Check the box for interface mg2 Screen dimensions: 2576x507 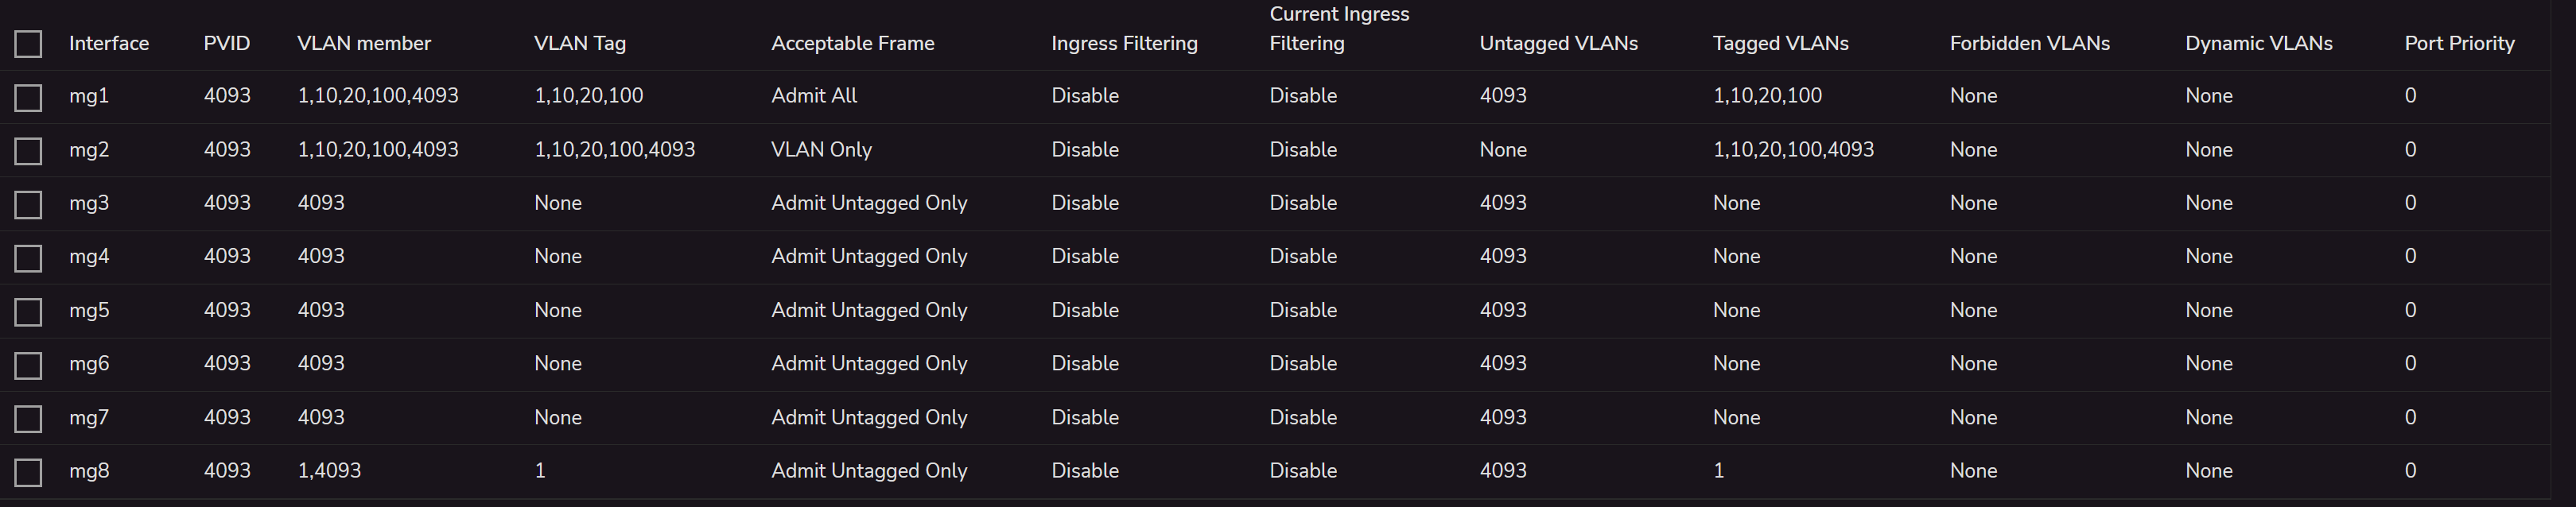(28, 151)
